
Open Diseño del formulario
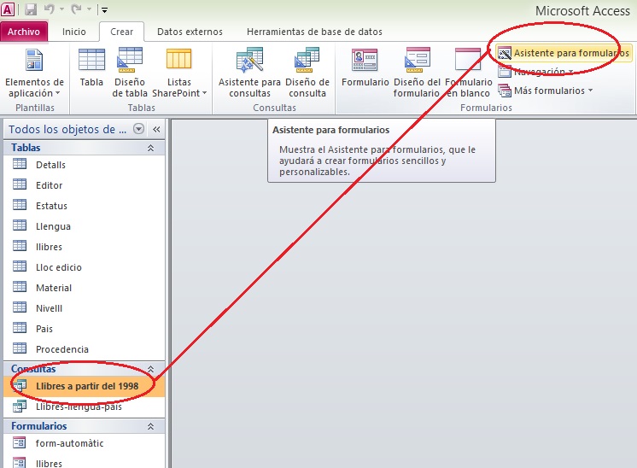pos(417,73)
